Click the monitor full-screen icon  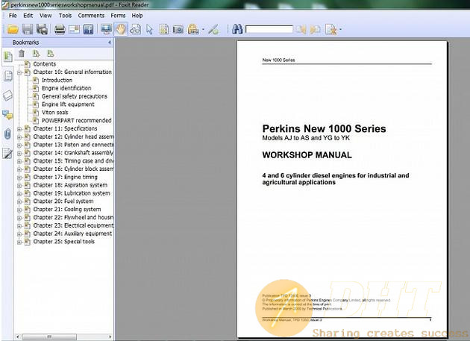pyautogui.click(x=106, y=29)
